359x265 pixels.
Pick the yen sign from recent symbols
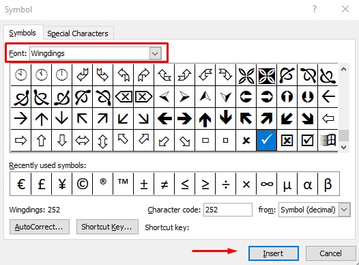[x=61, y=184]
